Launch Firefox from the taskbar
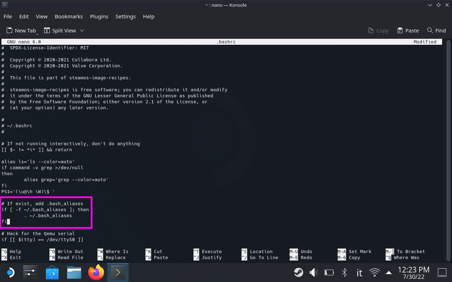 [96, 272]
